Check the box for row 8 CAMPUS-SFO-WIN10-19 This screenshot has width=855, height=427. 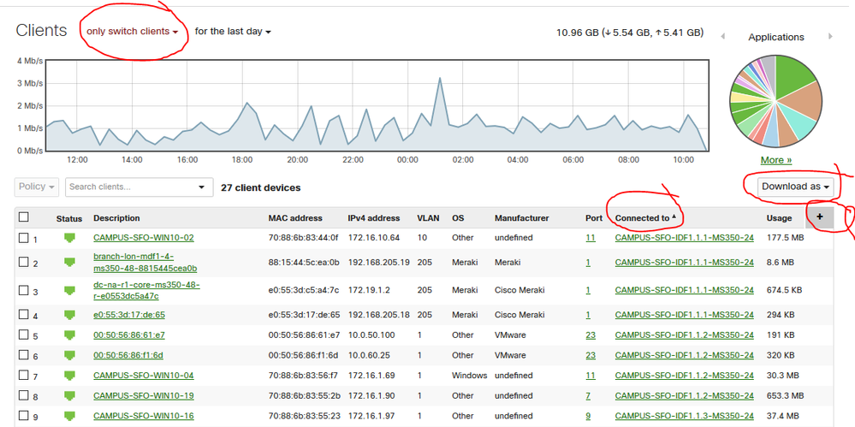point(23,395)
